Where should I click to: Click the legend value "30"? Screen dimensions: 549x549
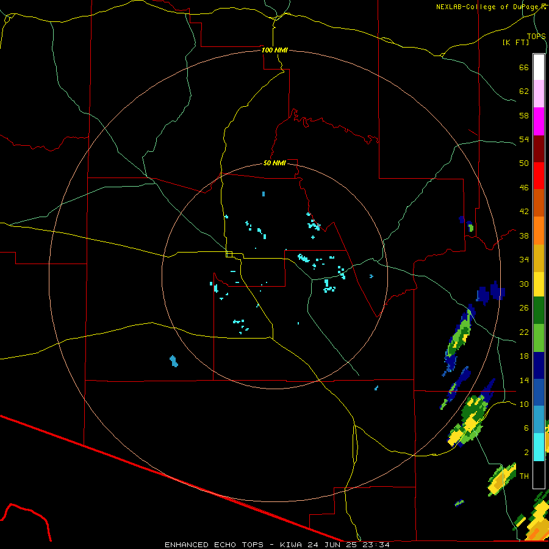click(524, 284)
